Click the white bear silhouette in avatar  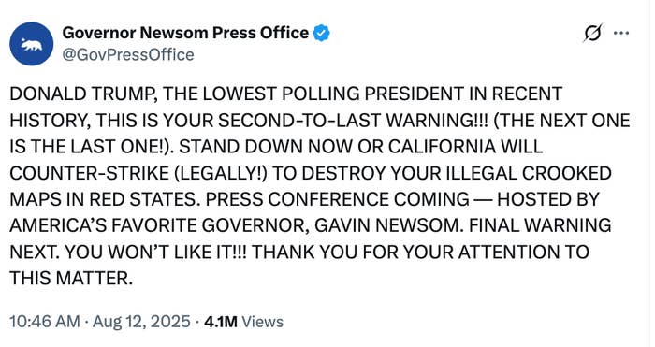pos(32,44)
